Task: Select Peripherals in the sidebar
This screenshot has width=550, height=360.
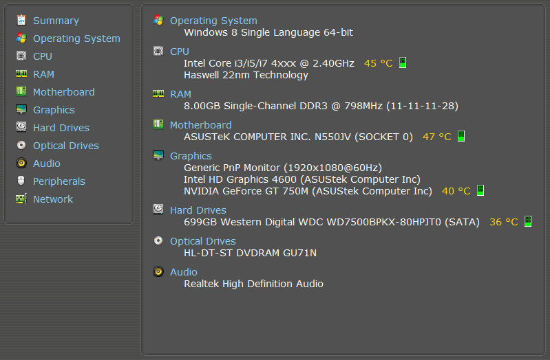Action: tap(59, 181)
